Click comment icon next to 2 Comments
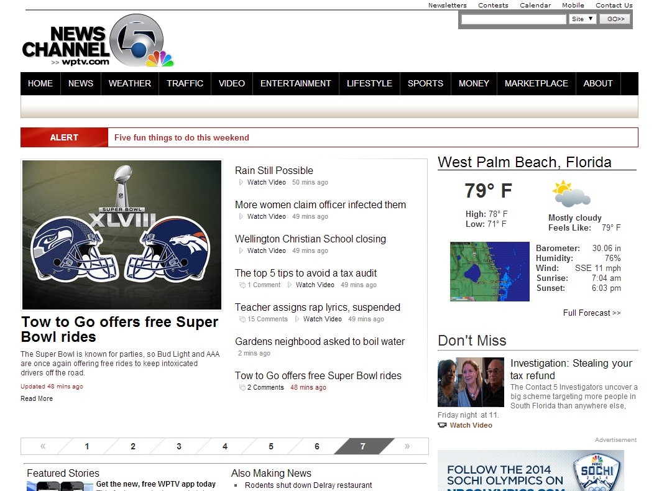 (242, 388)
